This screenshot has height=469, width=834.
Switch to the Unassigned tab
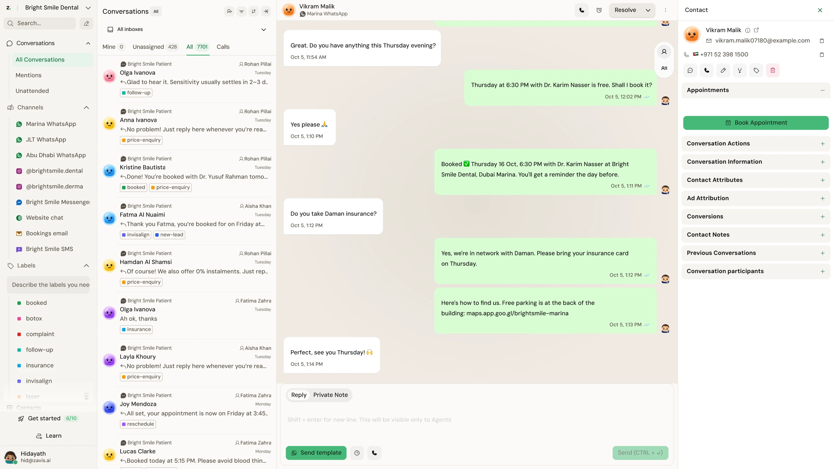[155, 47]
